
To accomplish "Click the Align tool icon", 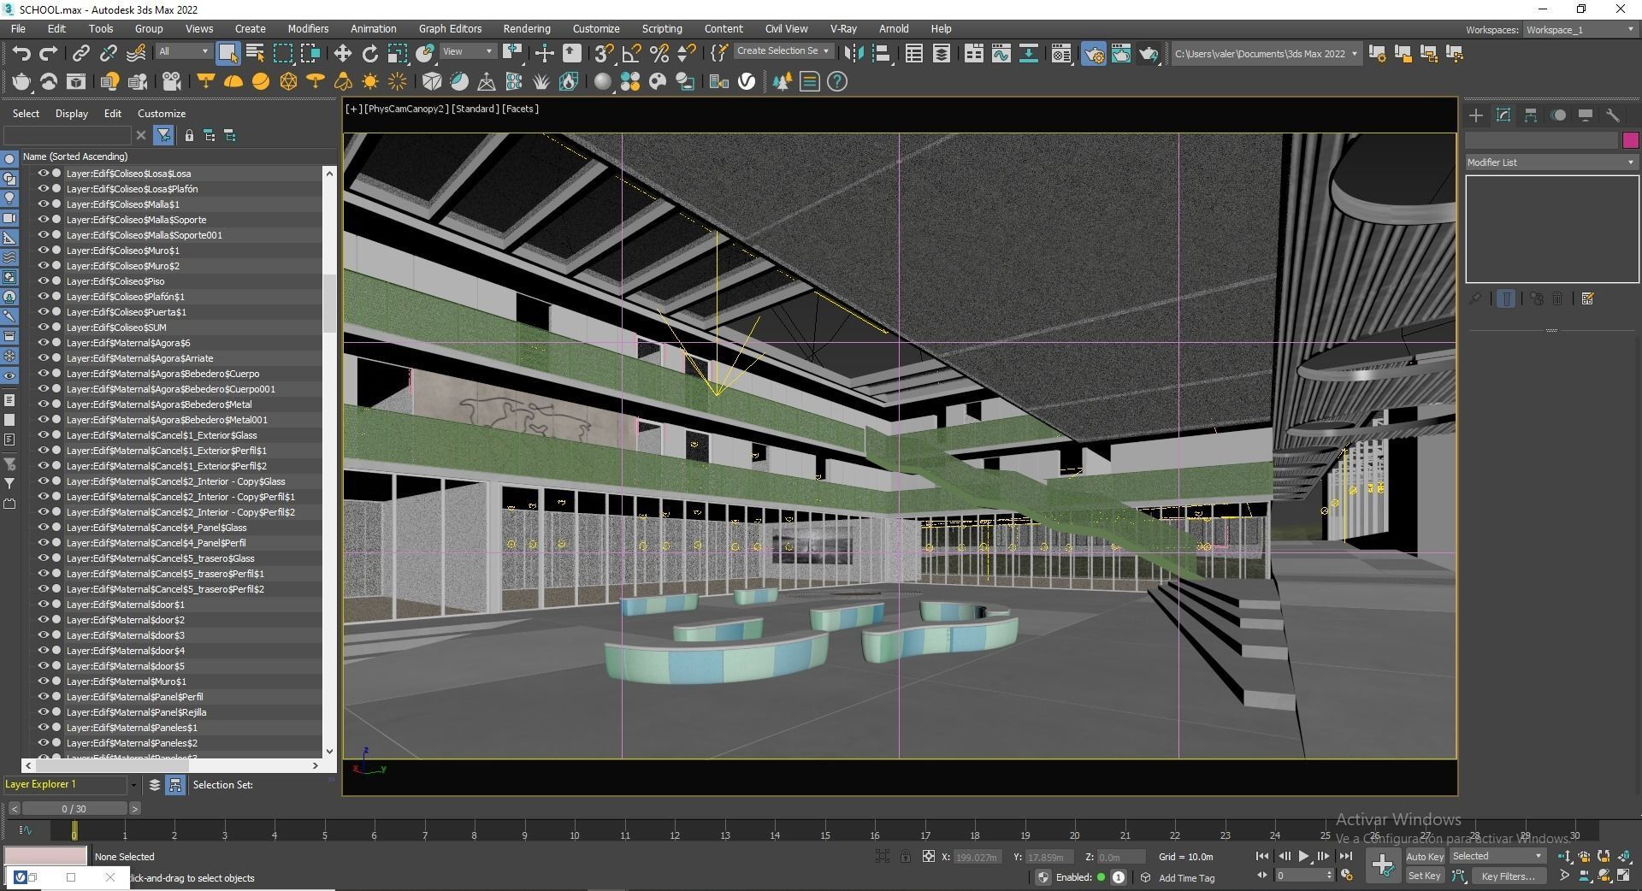I will point(882,54).
